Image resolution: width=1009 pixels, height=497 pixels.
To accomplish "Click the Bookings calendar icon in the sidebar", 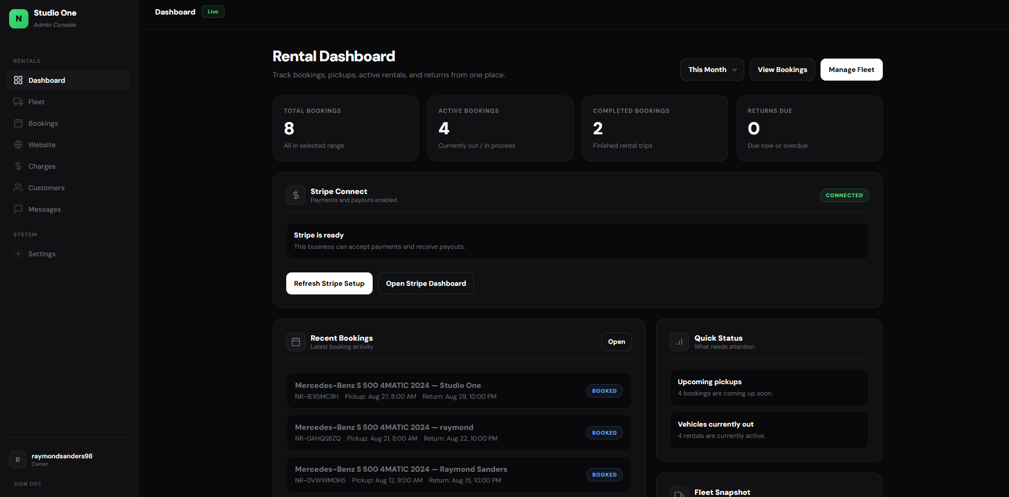I will (x=18, y=123).
